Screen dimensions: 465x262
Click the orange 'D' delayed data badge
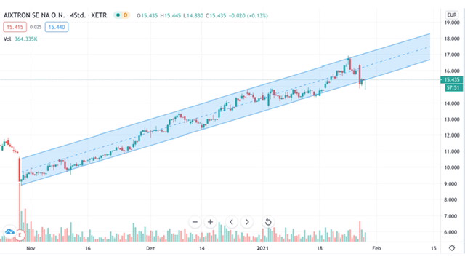pos(126,15)
